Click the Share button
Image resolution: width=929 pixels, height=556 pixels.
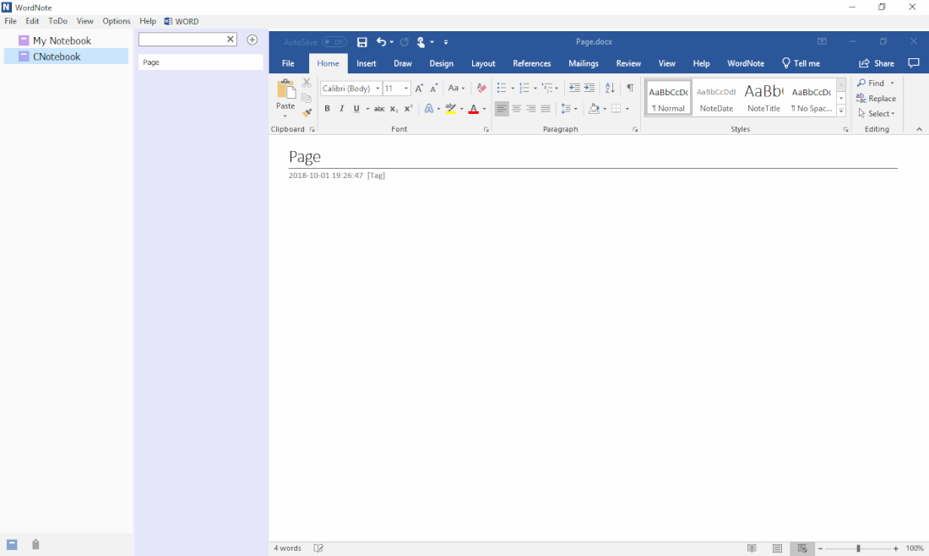877,63
